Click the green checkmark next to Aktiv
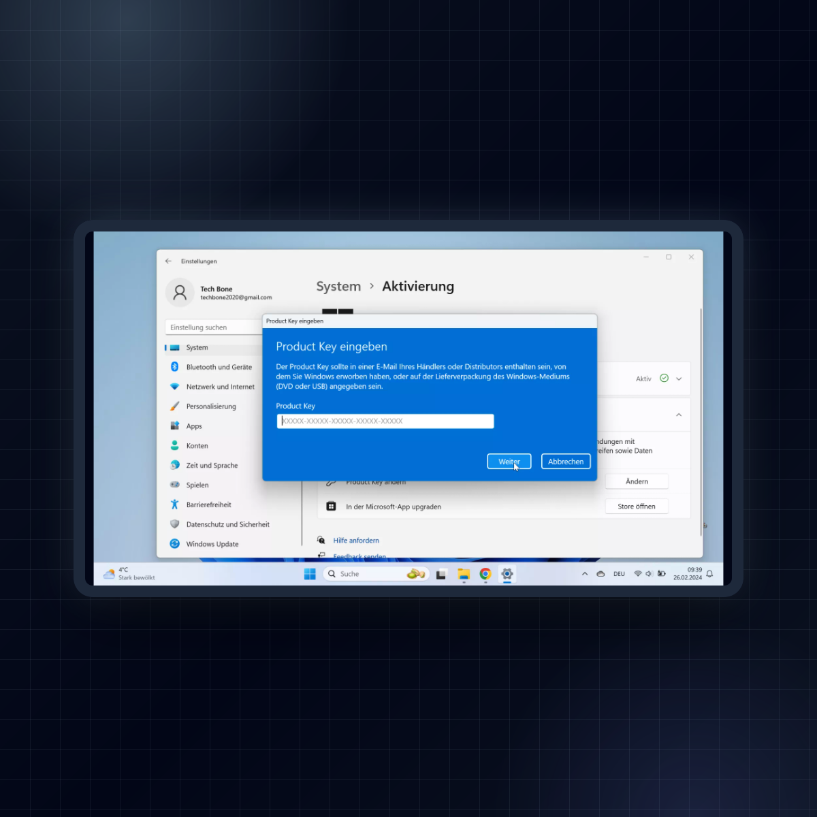Image resolution: width=817 pixels, height=817 pixels. click(x=664, y=379)
